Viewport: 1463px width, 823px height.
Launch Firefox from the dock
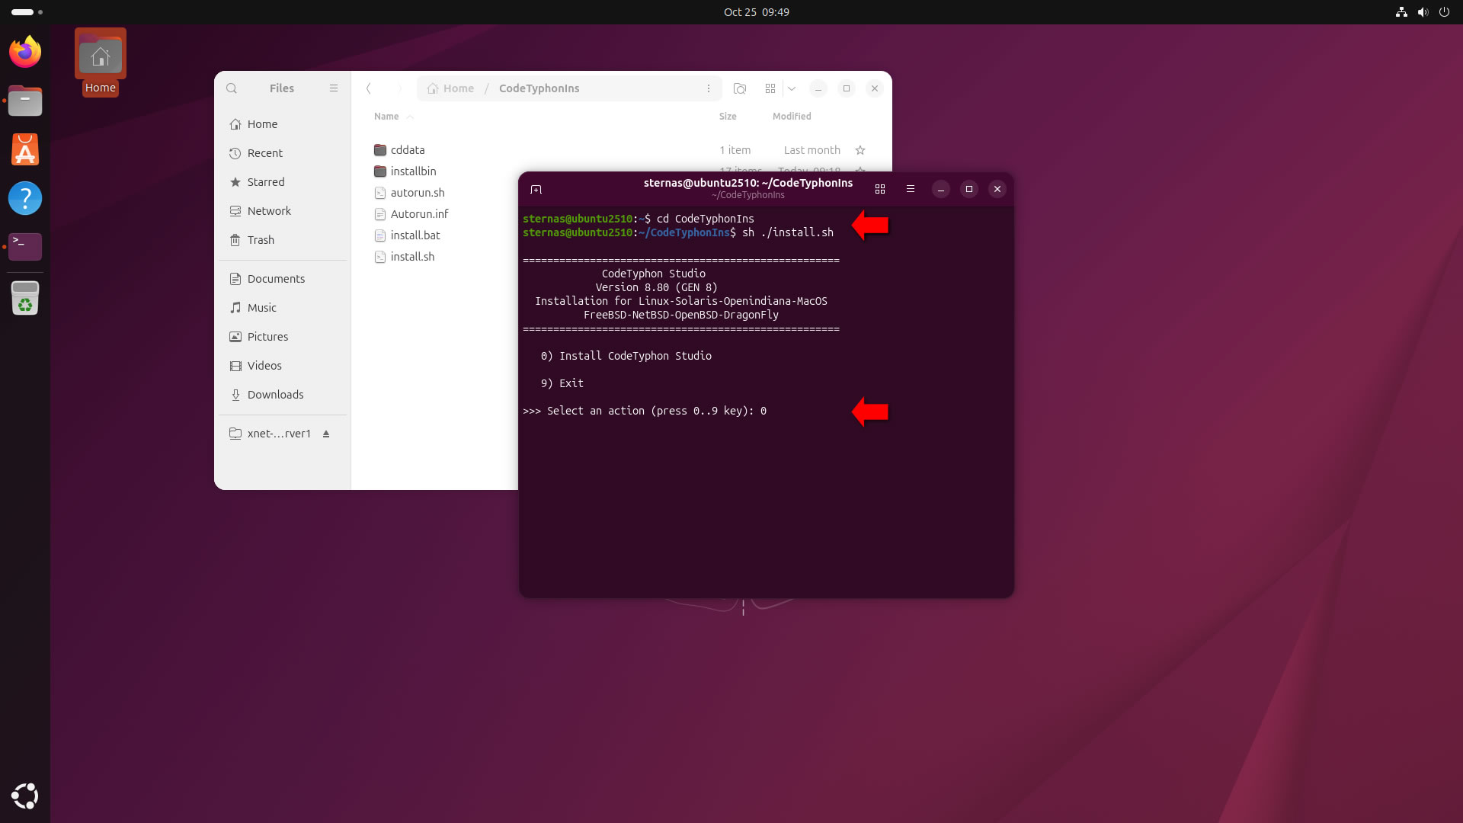25,52
